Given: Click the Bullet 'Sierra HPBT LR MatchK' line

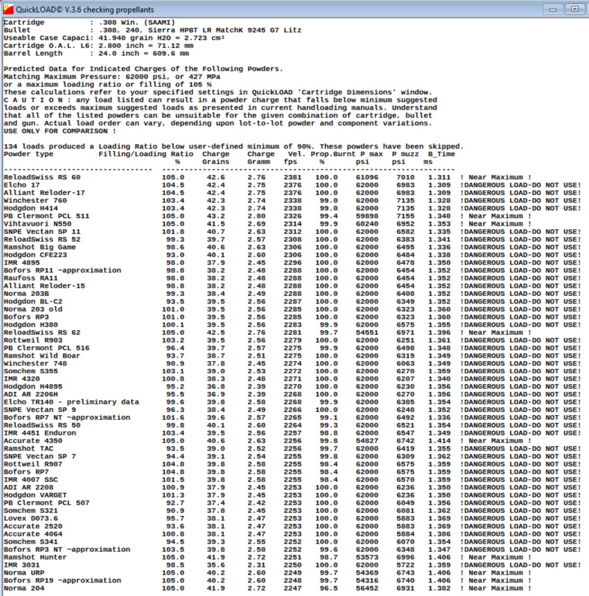Looking at the screenshot, I should point(153,30).
